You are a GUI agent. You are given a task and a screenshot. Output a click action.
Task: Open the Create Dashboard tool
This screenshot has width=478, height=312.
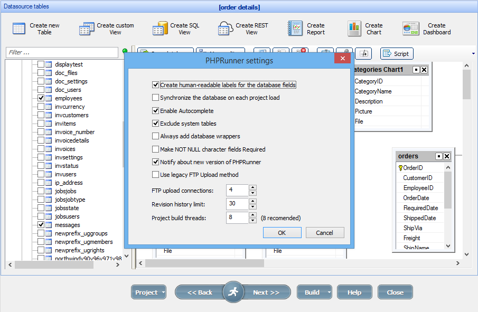[411, 29]
